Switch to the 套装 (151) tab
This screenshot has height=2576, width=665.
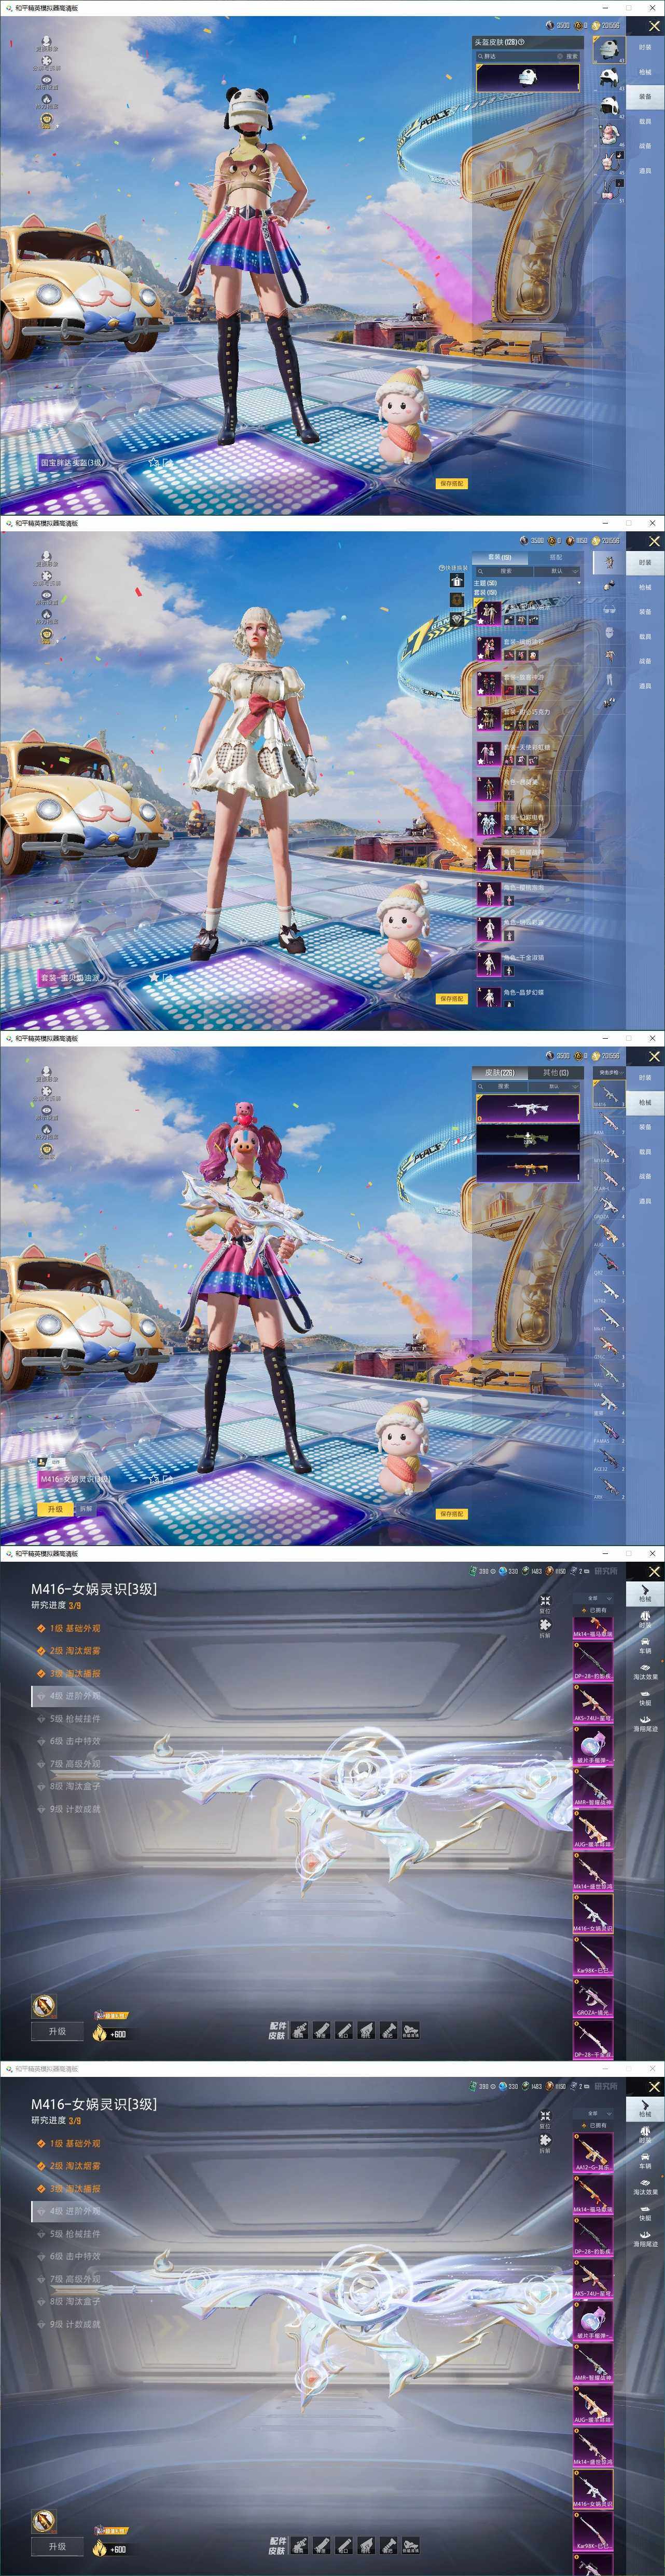(499, 557)
